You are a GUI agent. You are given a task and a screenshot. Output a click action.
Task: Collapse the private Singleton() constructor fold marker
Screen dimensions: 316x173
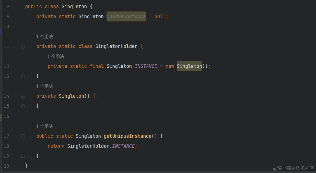(23, 96)
